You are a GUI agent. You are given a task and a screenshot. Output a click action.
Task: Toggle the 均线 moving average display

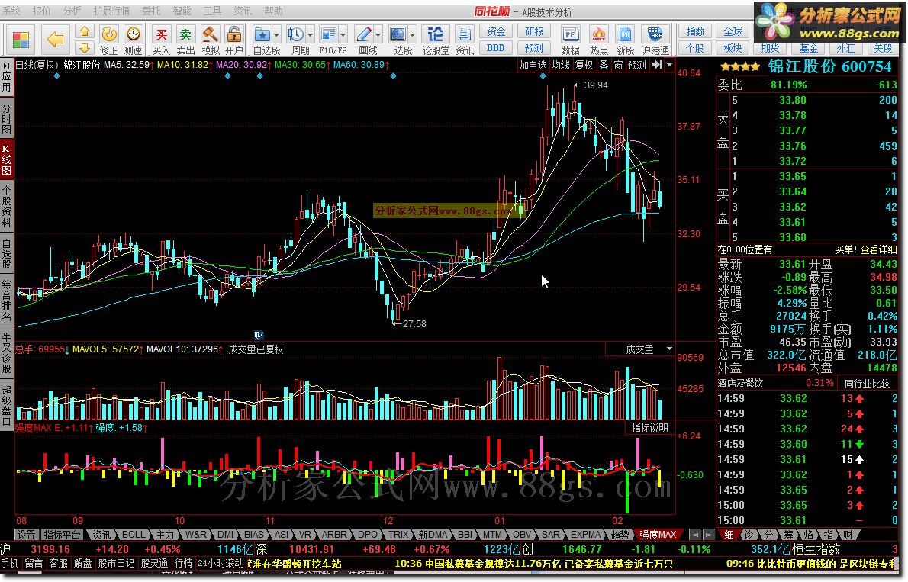tap(560, 65)
